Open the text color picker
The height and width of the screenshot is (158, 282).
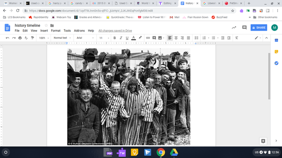134,38
